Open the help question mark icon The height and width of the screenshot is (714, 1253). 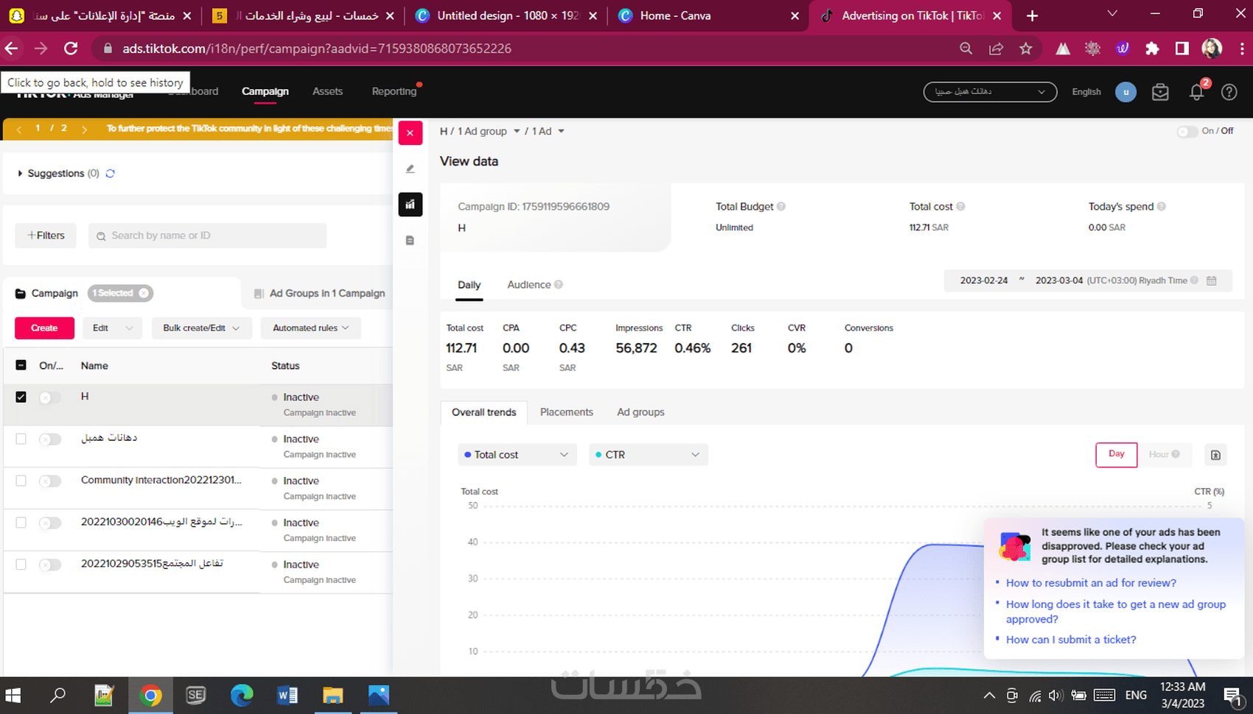(x=1229, y=92)
